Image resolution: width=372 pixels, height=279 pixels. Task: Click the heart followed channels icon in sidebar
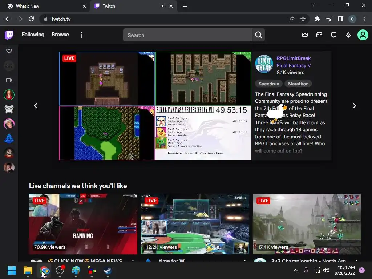coord(9,51)
